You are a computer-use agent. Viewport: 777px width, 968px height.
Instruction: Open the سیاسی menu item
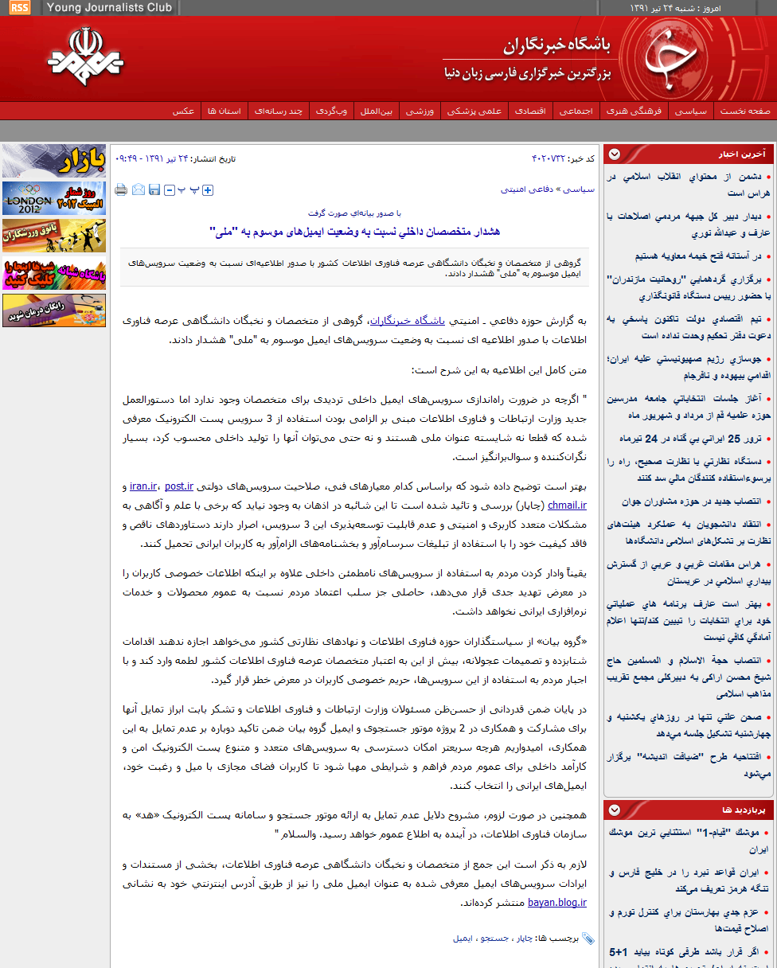point(690,111)
